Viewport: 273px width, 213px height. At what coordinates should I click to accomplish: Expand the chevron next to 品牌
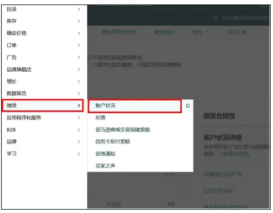pyautogui.click(x=79, y=142)
